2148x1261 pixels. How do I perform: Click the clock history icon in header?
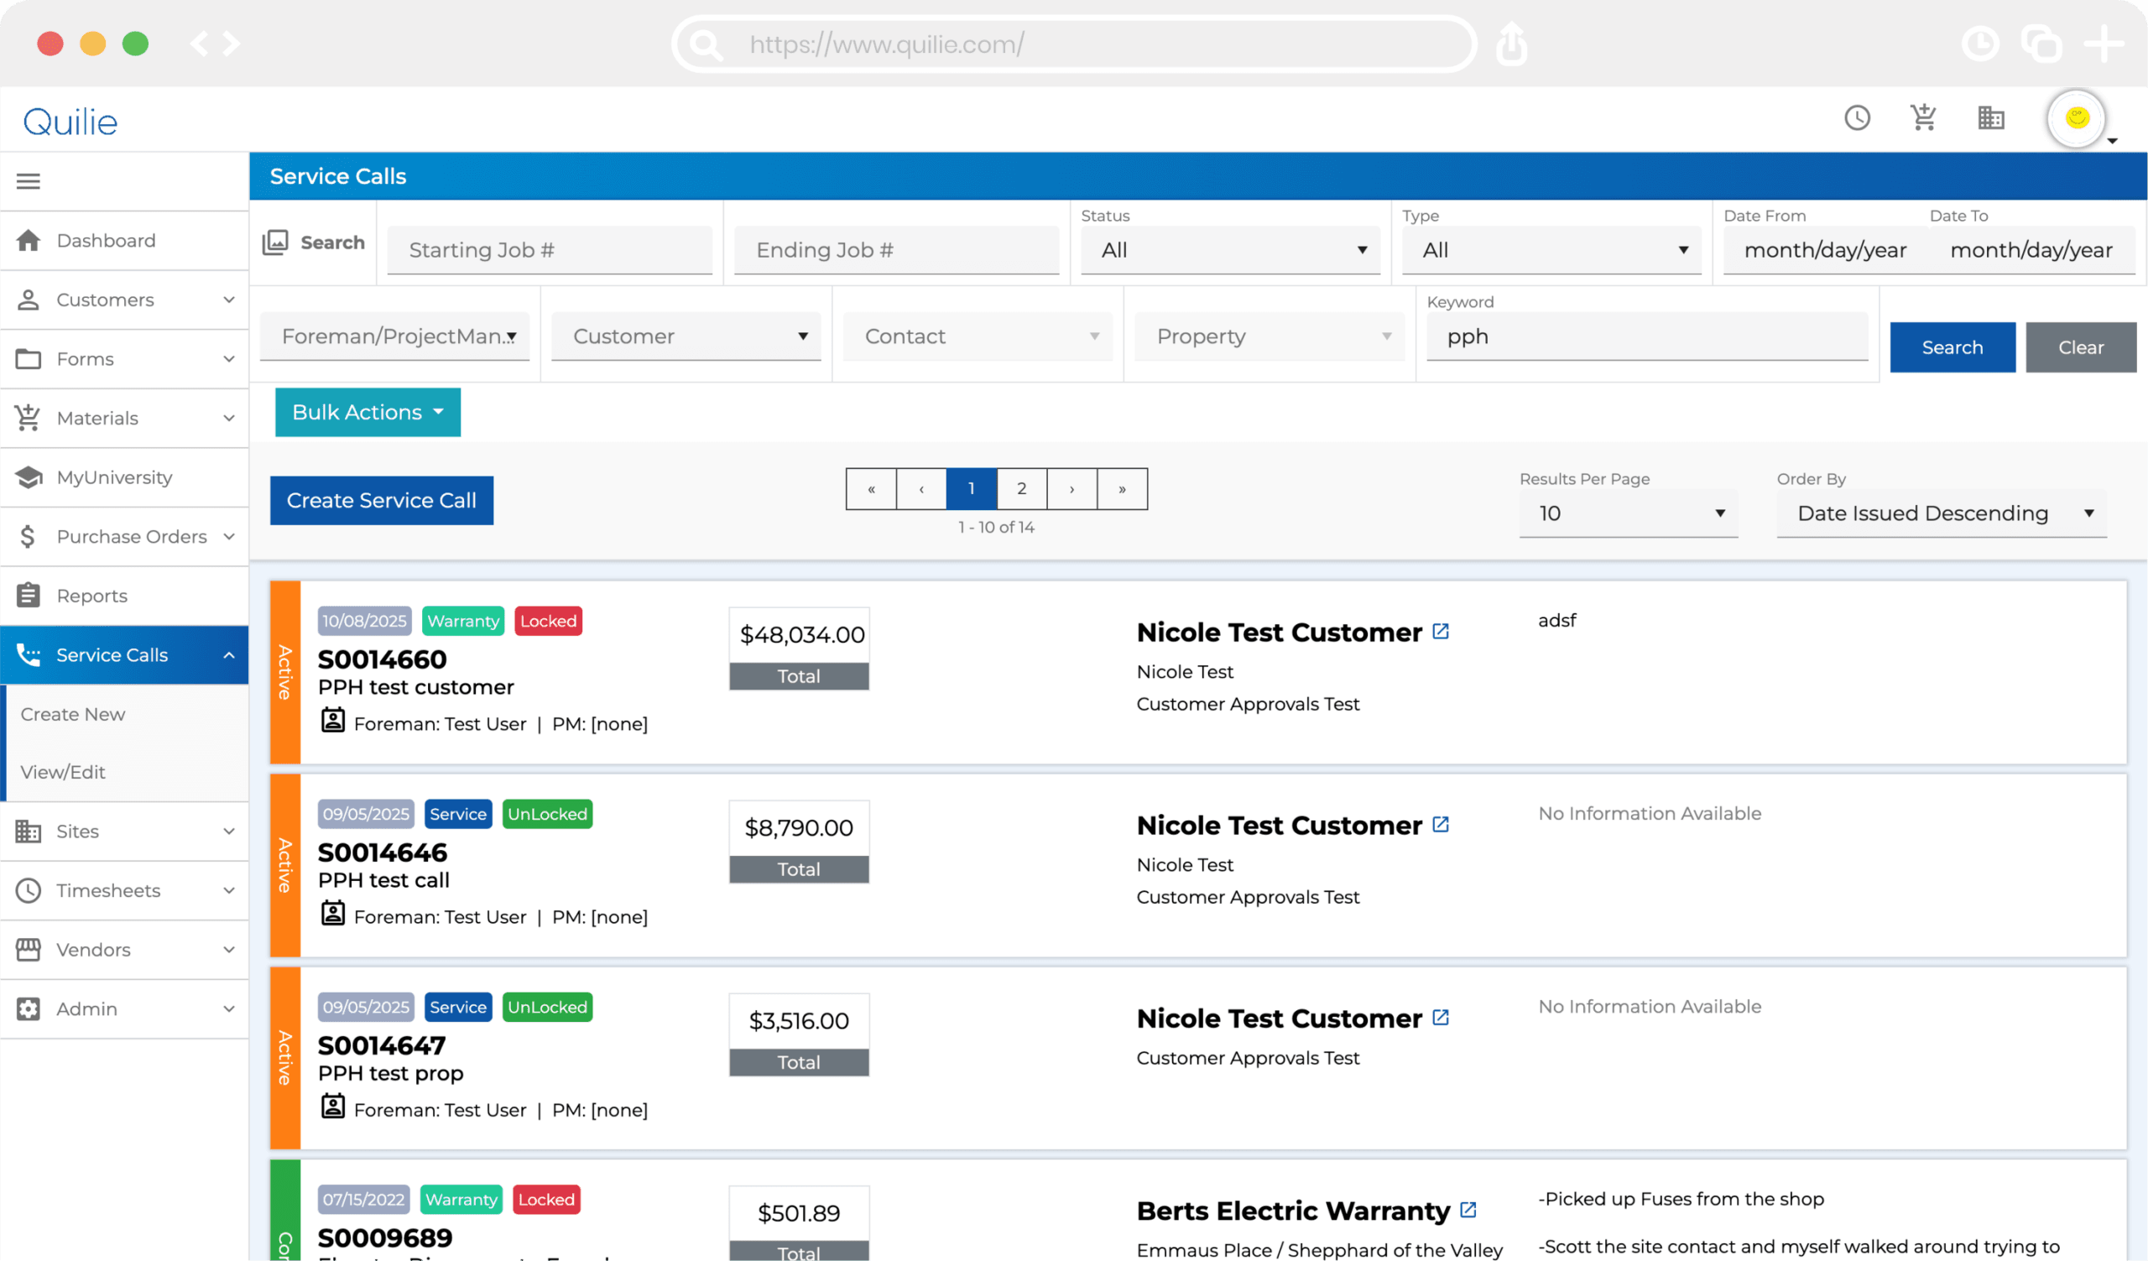[x=1857, y=117]
